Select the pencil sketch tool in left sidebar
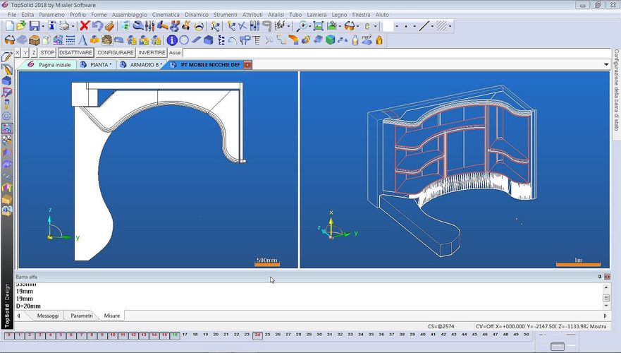This screenshot has width=621, height=353. [x=7, y=56]
